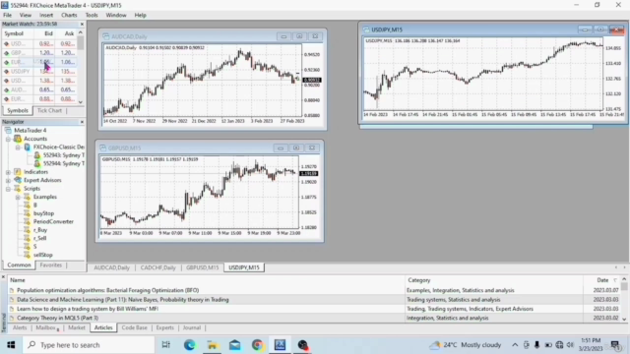Open Google Chrome from taskbar
Viewport: 630px width, 354px height.
point(258,345)
